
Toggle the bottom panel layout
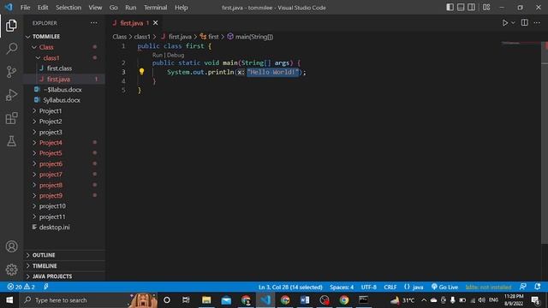[461, 8]
